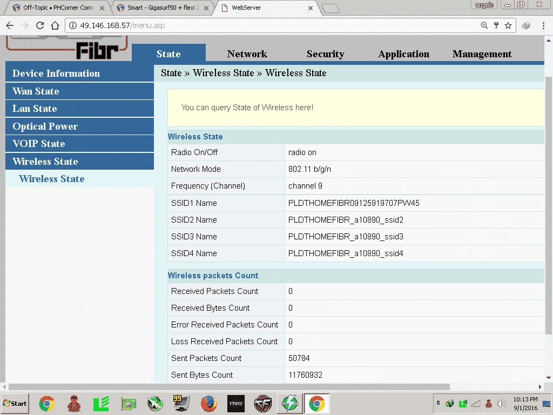
Task: Click the extension icon beside the address bar
Action: pyautogui.click(x=526, y=25)
